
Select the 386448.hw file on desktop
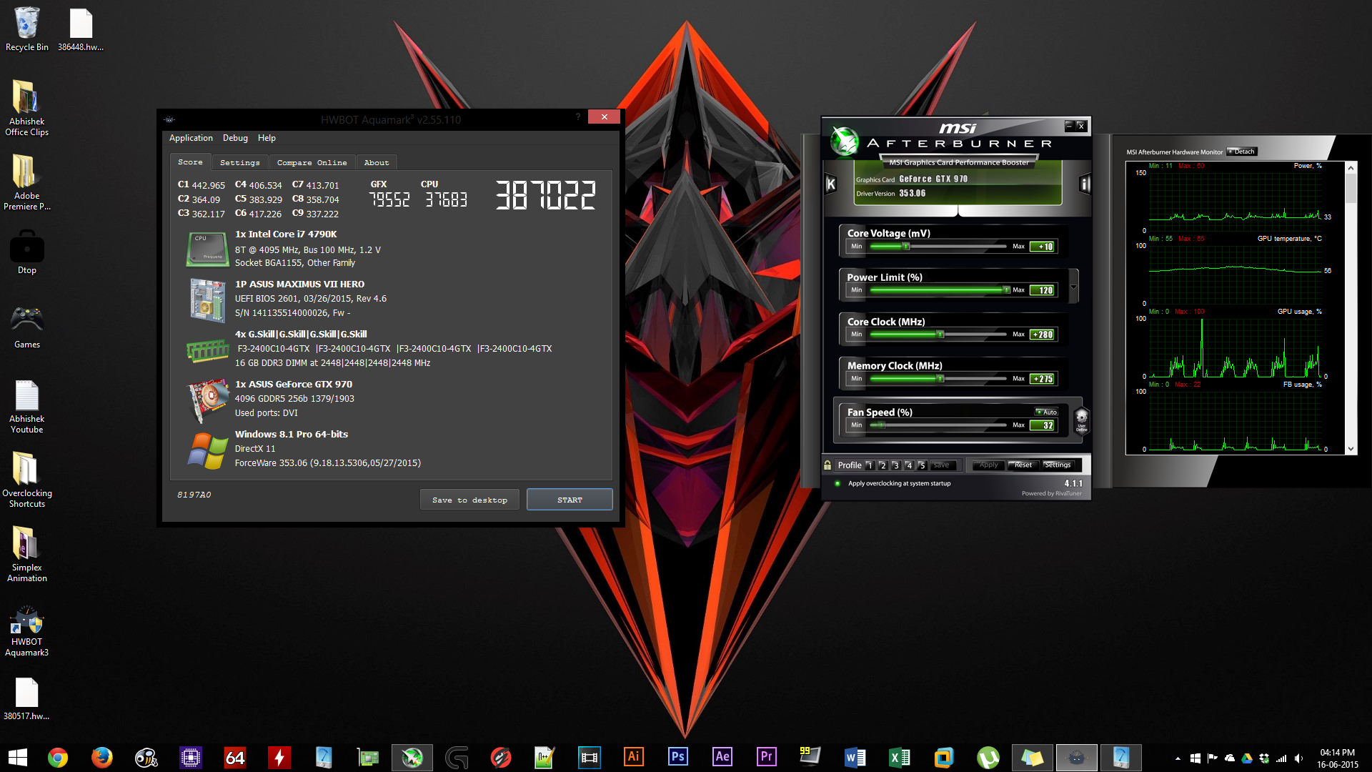[81, 29]
